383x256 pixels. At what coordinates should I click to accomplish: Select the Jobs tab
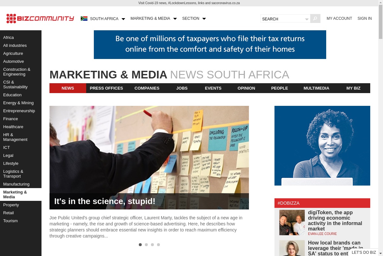pyautogui.click(x=182, y=88)
